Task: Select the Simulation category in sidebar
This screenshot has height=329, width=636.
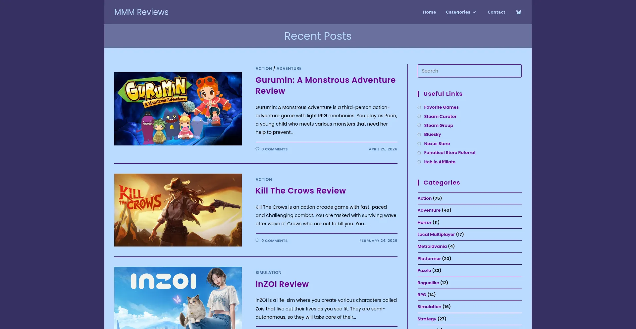Action: tap(429, 306)
